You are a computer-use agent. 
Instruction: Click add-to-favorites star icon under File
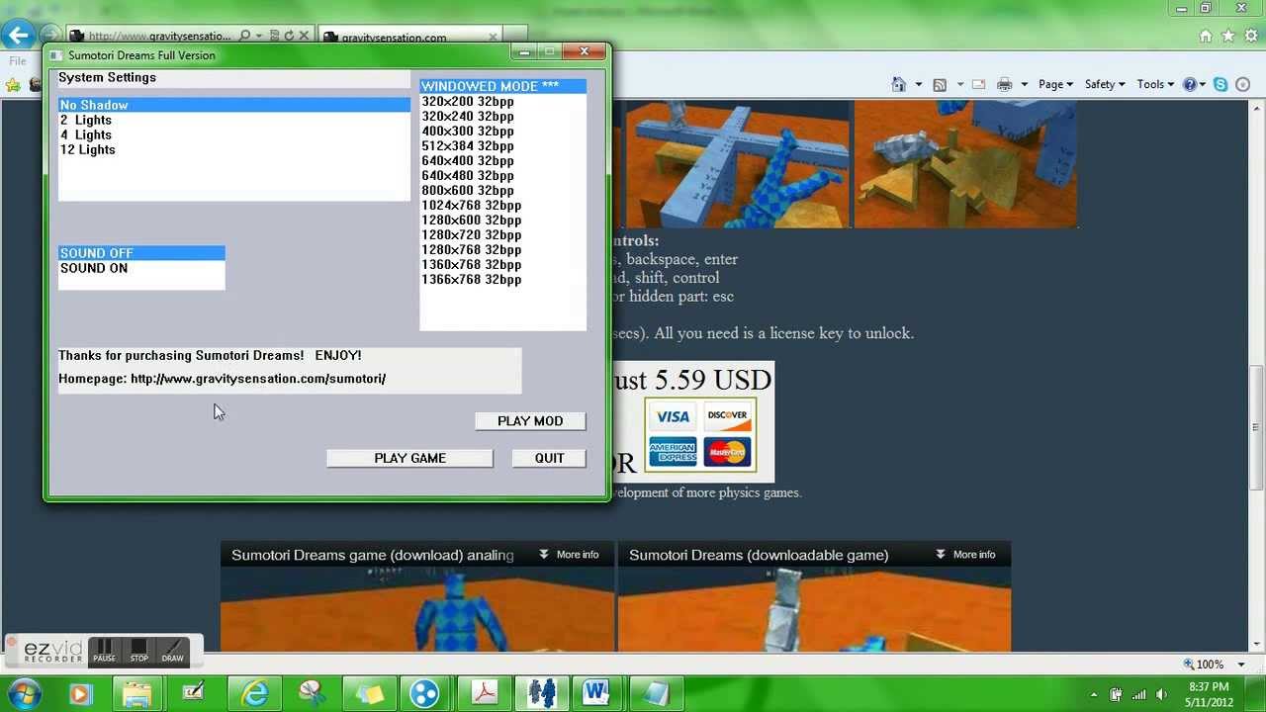click(x=13, y=85)
